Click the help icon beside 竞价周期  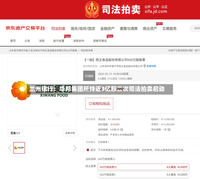pos(169,130)
